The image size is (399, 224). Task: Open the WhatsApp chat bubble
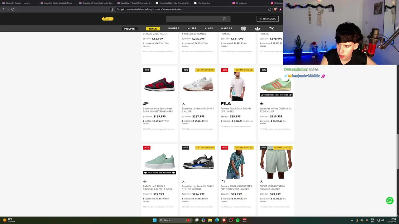pos(390,201)
